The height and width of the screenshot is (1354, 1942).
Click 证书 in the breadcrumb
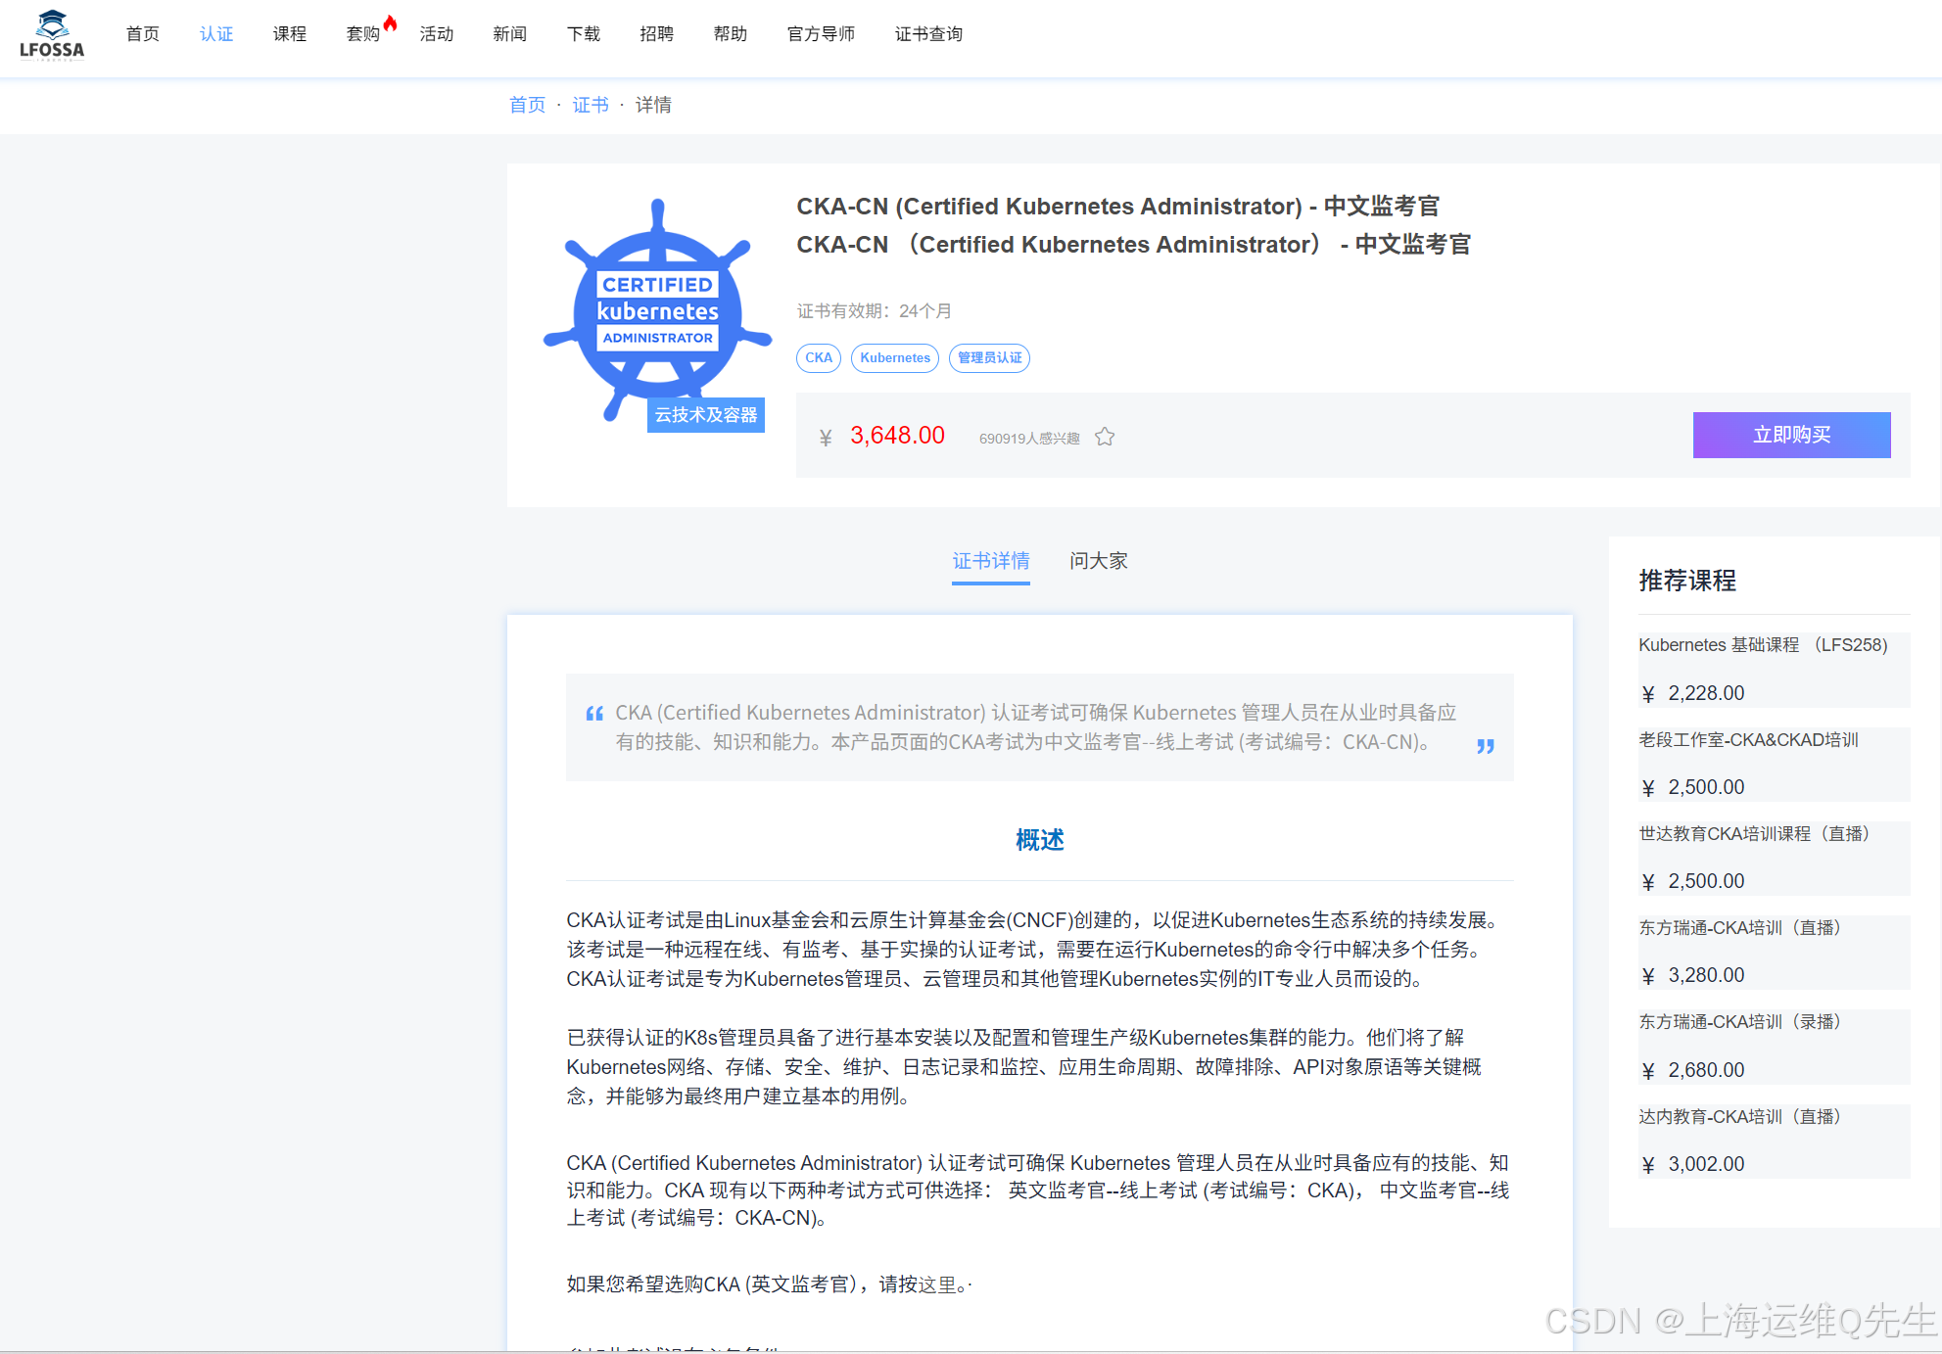coord(591,105)
